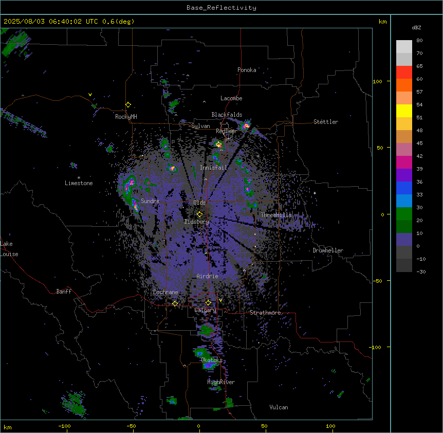
Task: Select the bright green 20-30 dBZ swatch
Action: coord(404,214)
